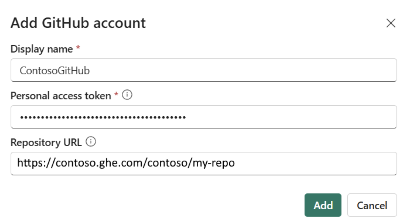Click empty space after the masked token
This screenshot has width=403, height=223.
tap(290, 117)
